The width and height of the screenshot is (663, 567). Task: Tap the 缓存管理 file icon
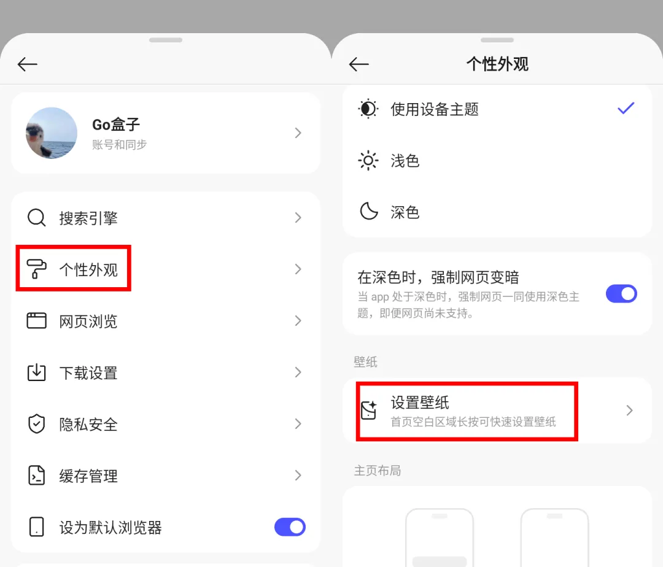36,476
